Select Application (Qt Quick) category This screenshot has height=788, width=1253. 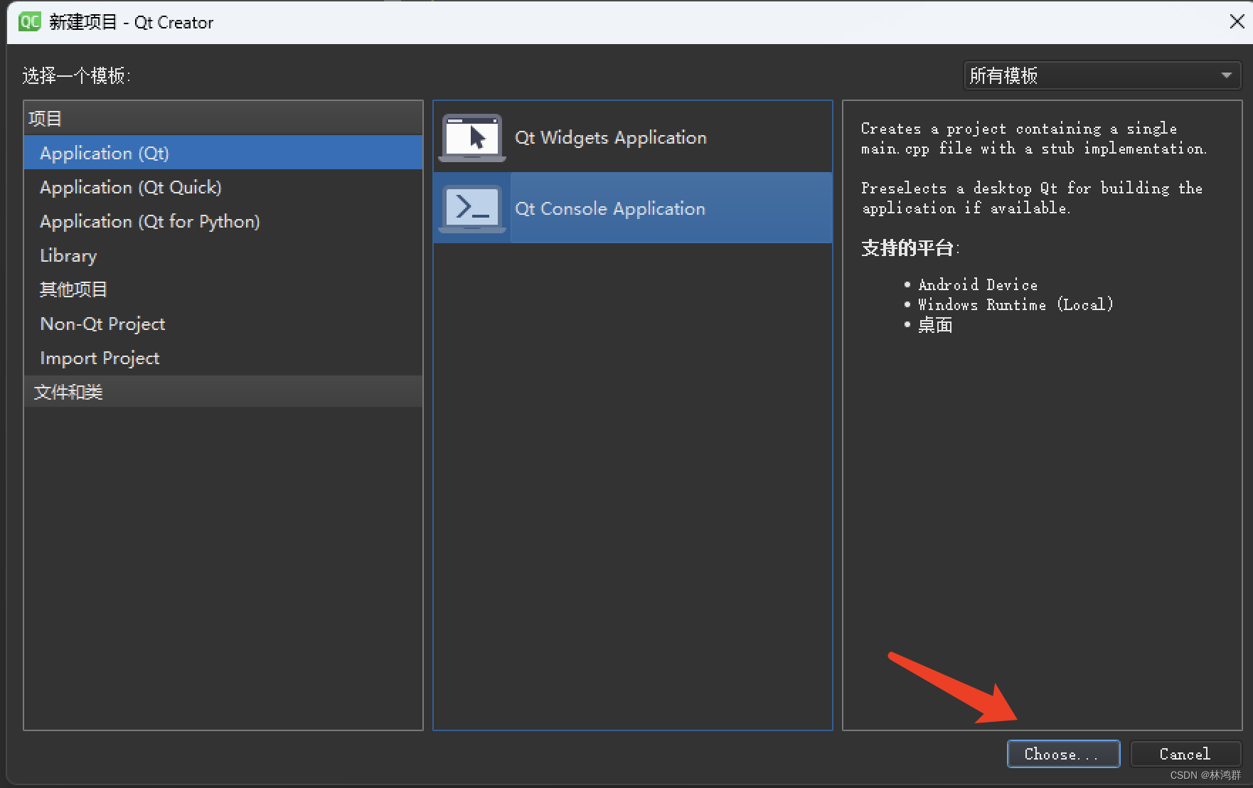[223, 187]
